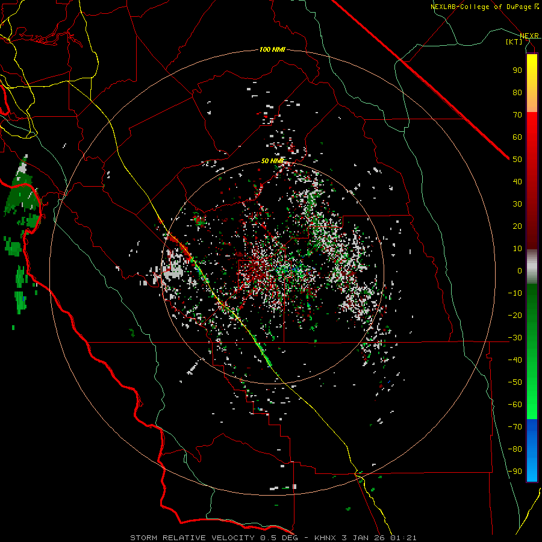This screenshot has height=542, width=542.
Task: Click the -30 value on velocity scale
Action: [515, 338]
